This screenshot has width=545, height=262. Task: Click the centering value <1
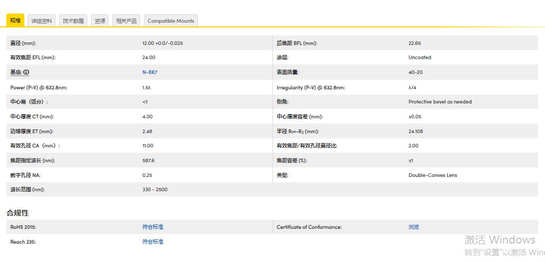pos(145,102)
